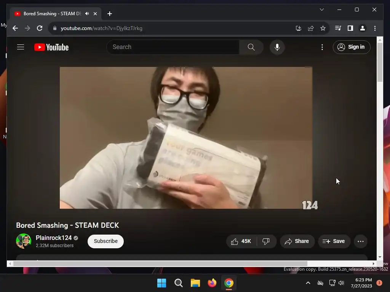Go forward in Chrome
The image size is (390, 292).
coord(27,28)
